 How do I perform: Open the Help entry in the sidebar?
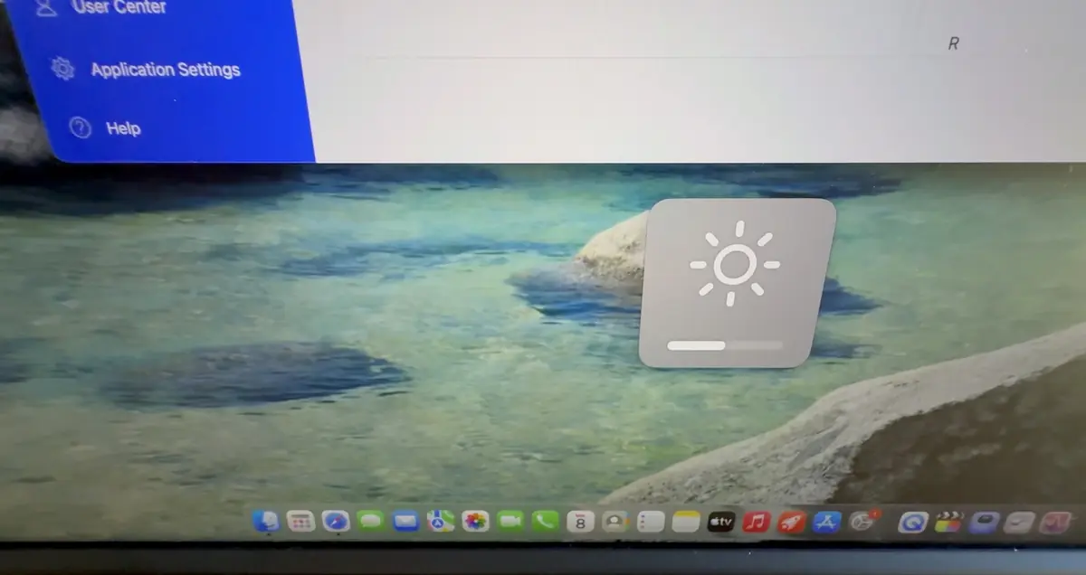click(123, 128)
